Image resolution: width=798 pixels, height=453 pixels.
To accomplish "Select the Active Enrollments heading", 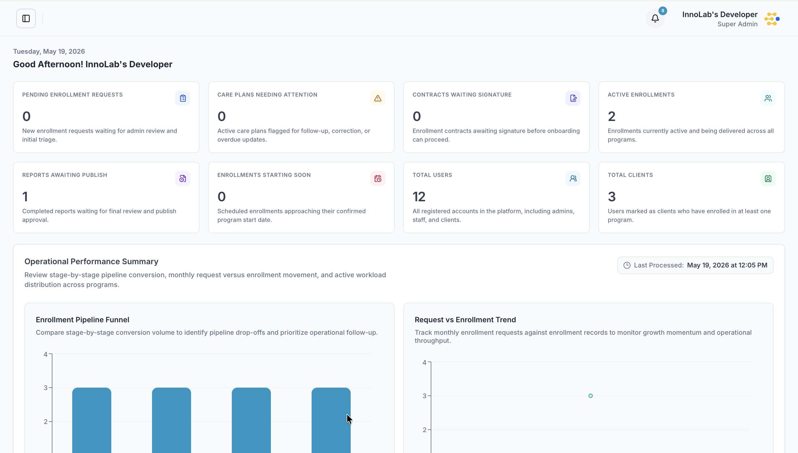I will tap(641, 95).
